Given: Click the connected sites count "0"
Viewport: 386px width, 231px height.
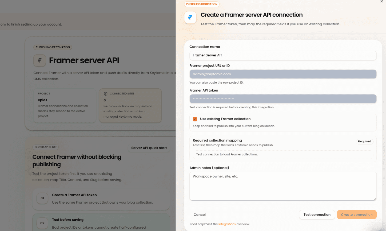Looking at the screenshot, I should 105,100.
